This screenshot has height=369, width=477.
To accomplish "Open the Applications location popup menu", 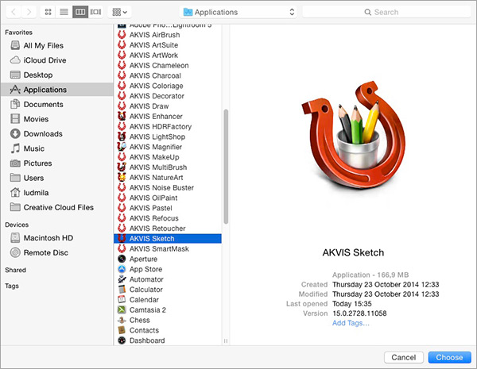I will coord(238,12).
